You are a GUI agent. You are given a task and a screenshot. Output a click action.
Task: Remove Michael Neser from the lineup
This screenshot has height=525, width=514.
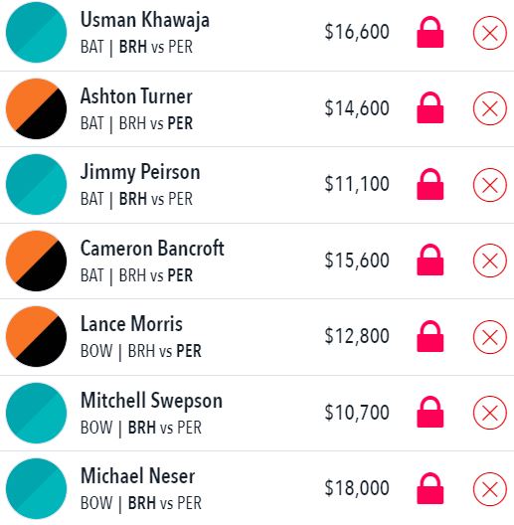(x=489, y=489)
